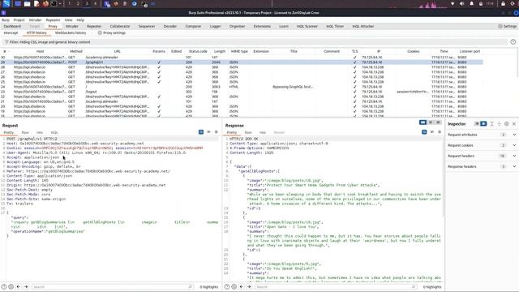Open the WebSockets history sub-tab
This screenshot has height=292, width=519.
71,33
